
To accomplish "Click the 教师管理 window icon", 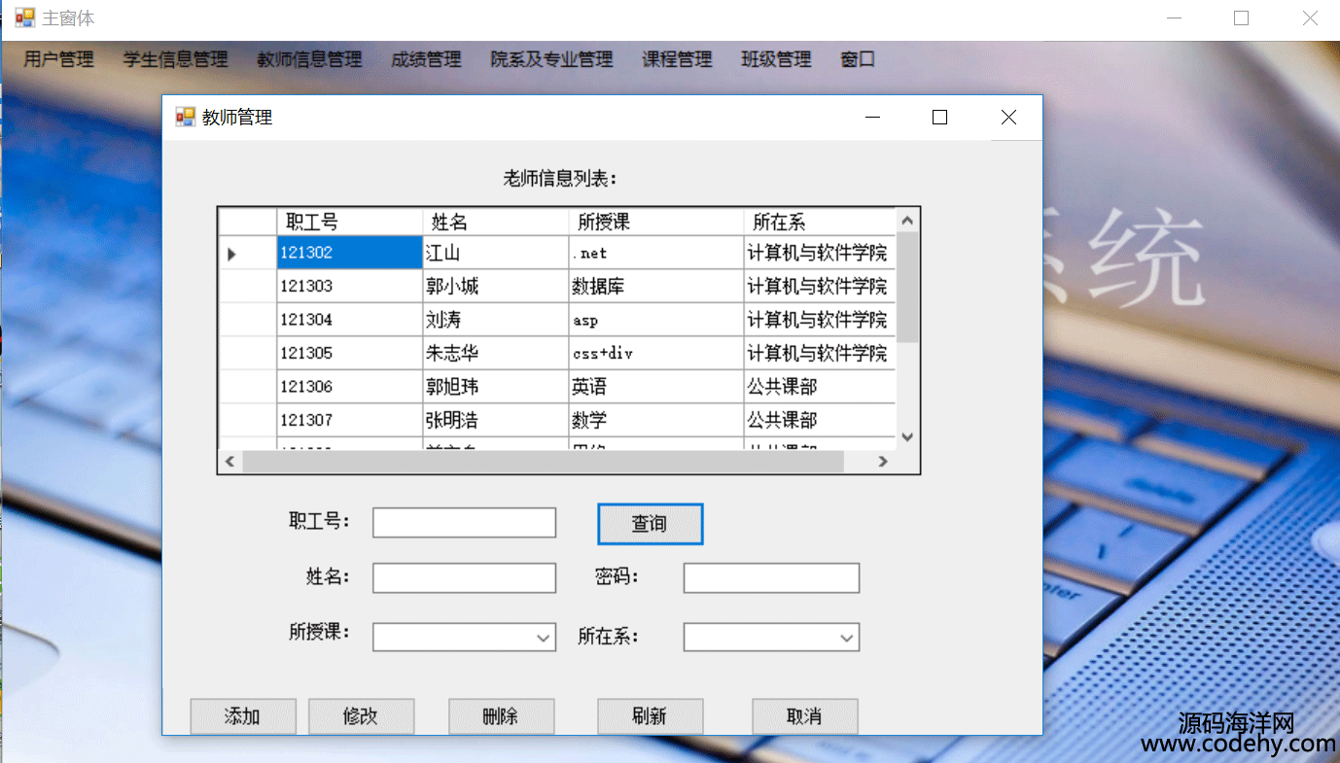I will (x=185, y=117).
